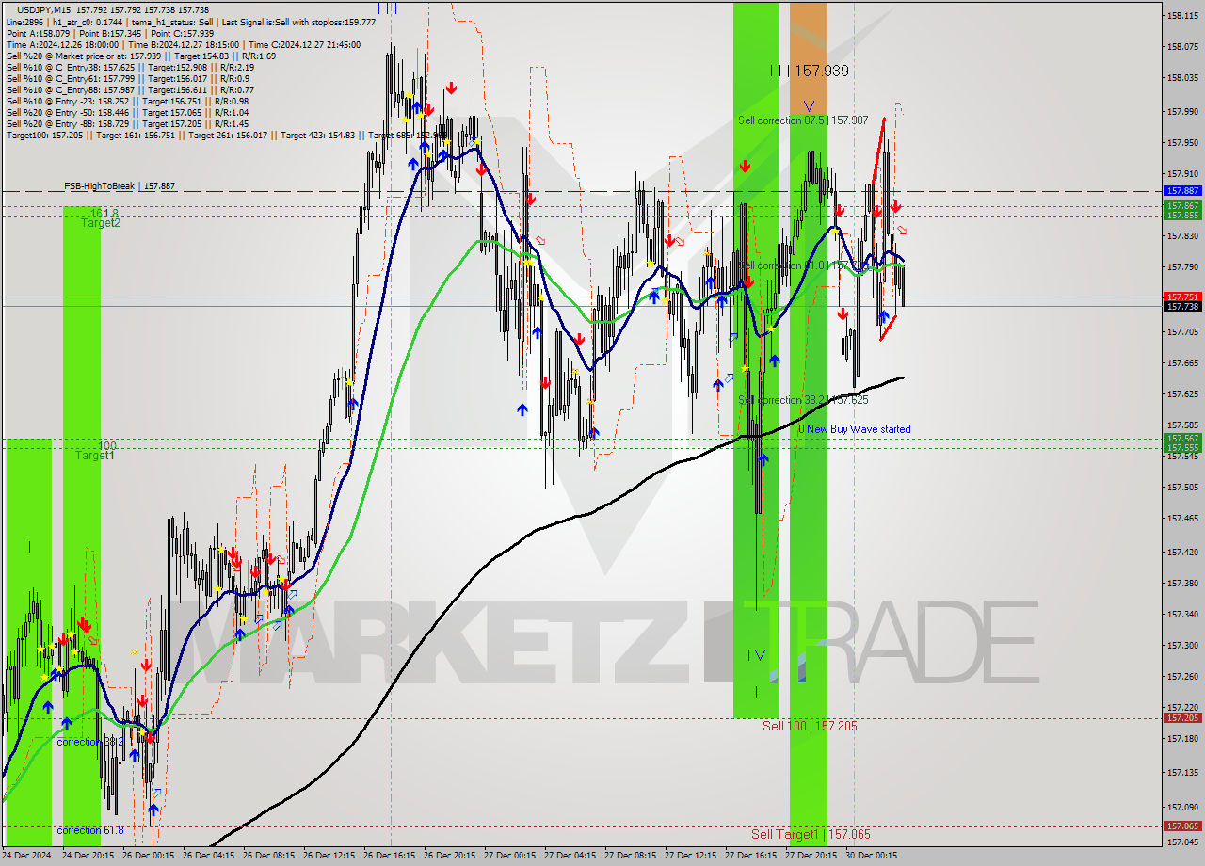The width and height of the screenshot is (1205, 866).
Task: Click the '27 Dec 08:15' time axis label
Action: click(x=631, y=856)
